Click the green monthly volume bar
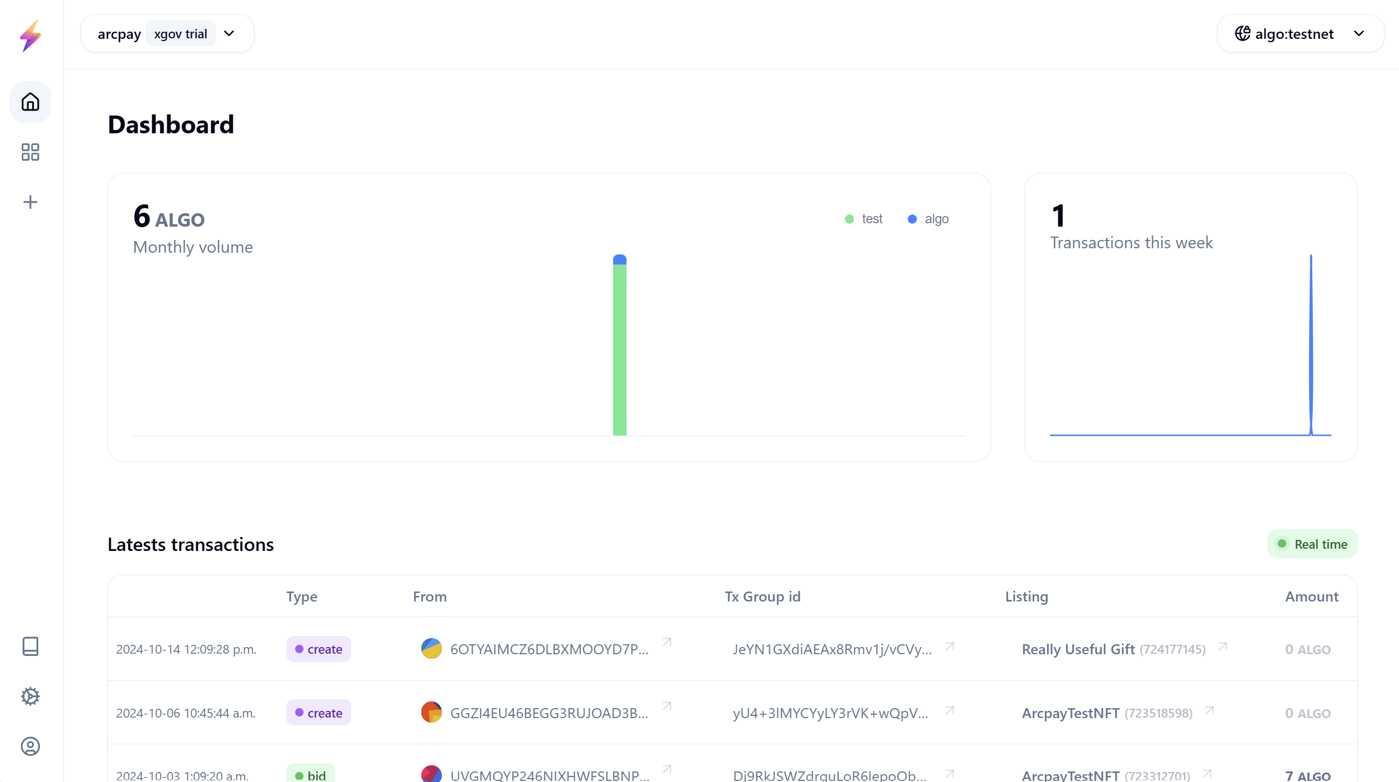 pos(619,350)
